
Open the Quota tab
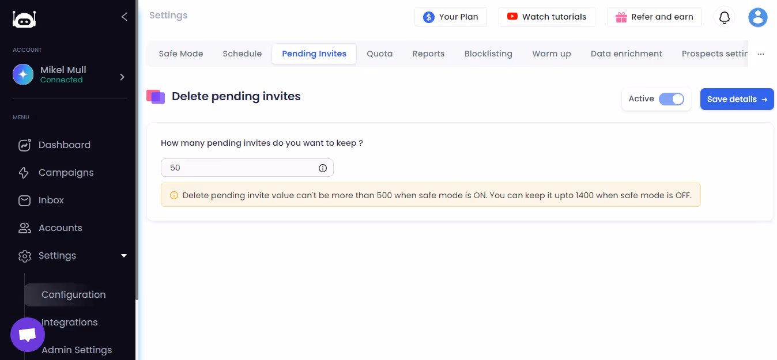(379, 53)
